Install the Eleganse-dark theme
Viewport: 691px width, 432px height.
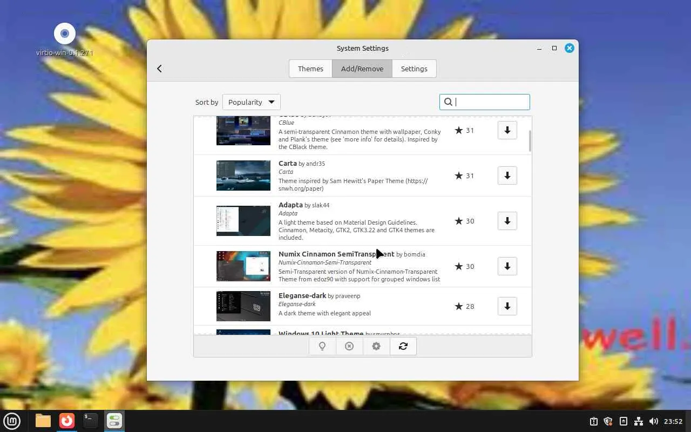tap(507, 306)
